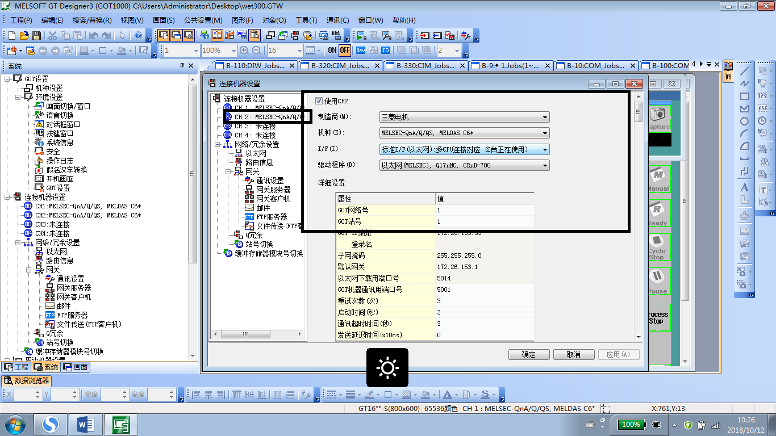This screenshot has height=436, width=776.
Task: Click the 默认网关 value cell 172.26.153.1
Action: 483,267
